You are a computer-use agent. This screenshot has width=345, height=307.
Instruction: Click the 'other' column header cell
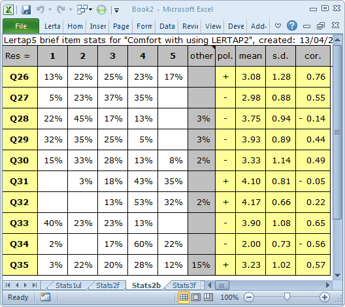pyautogui.click(x=201, y=56)
